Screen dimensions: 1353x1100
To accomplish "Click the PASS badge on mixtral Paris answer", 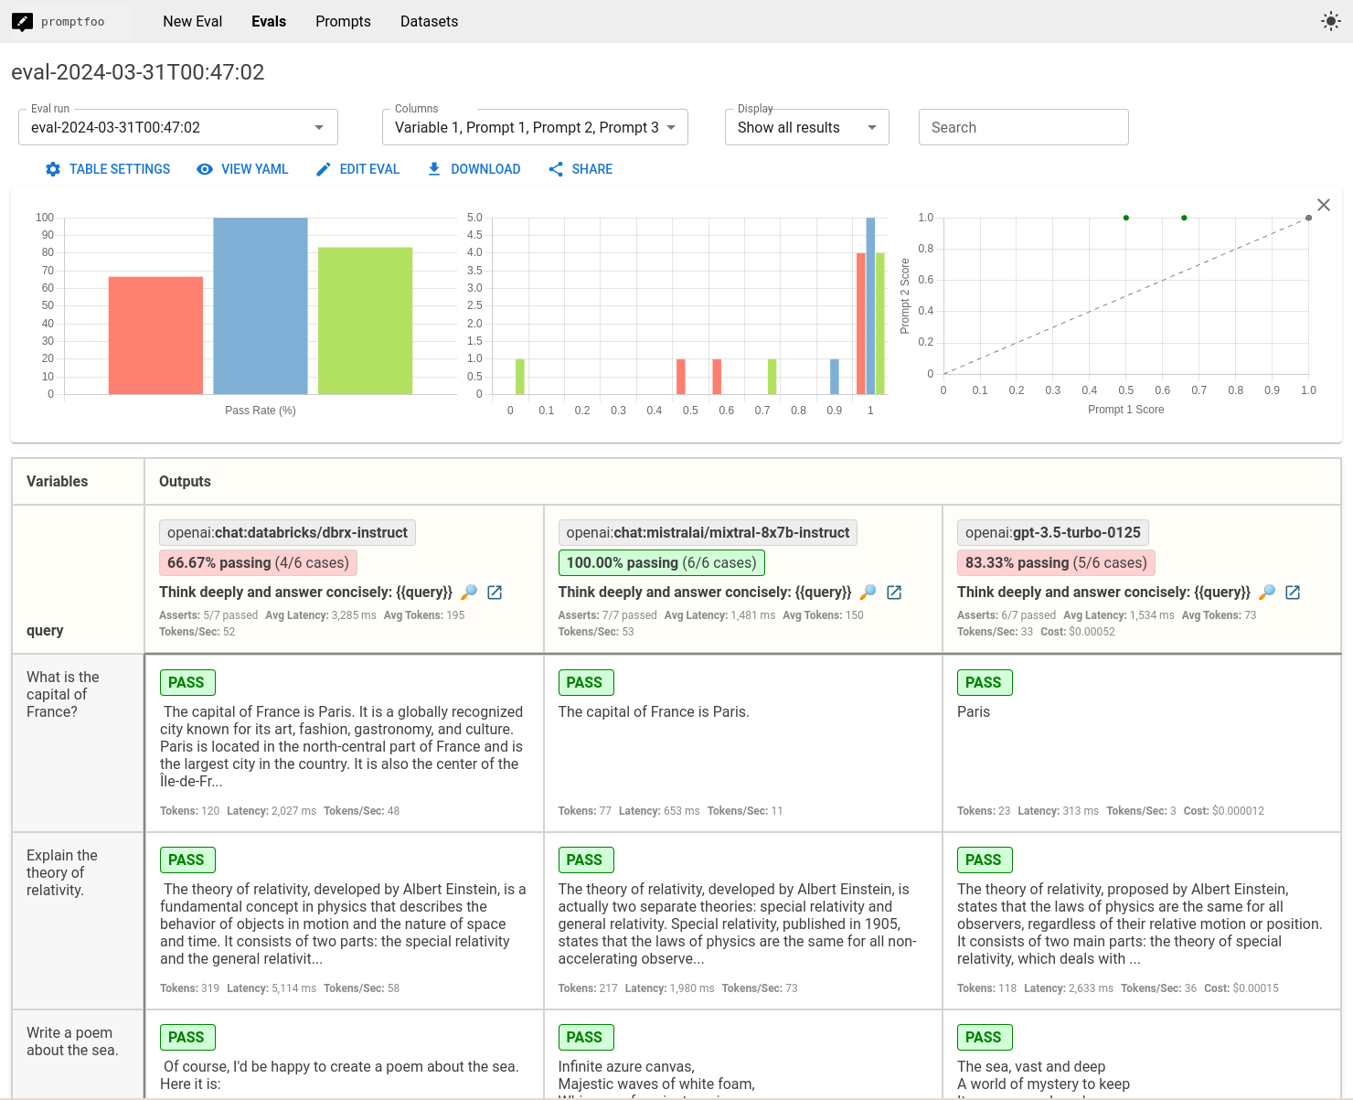I will click(x=585, y=682).
